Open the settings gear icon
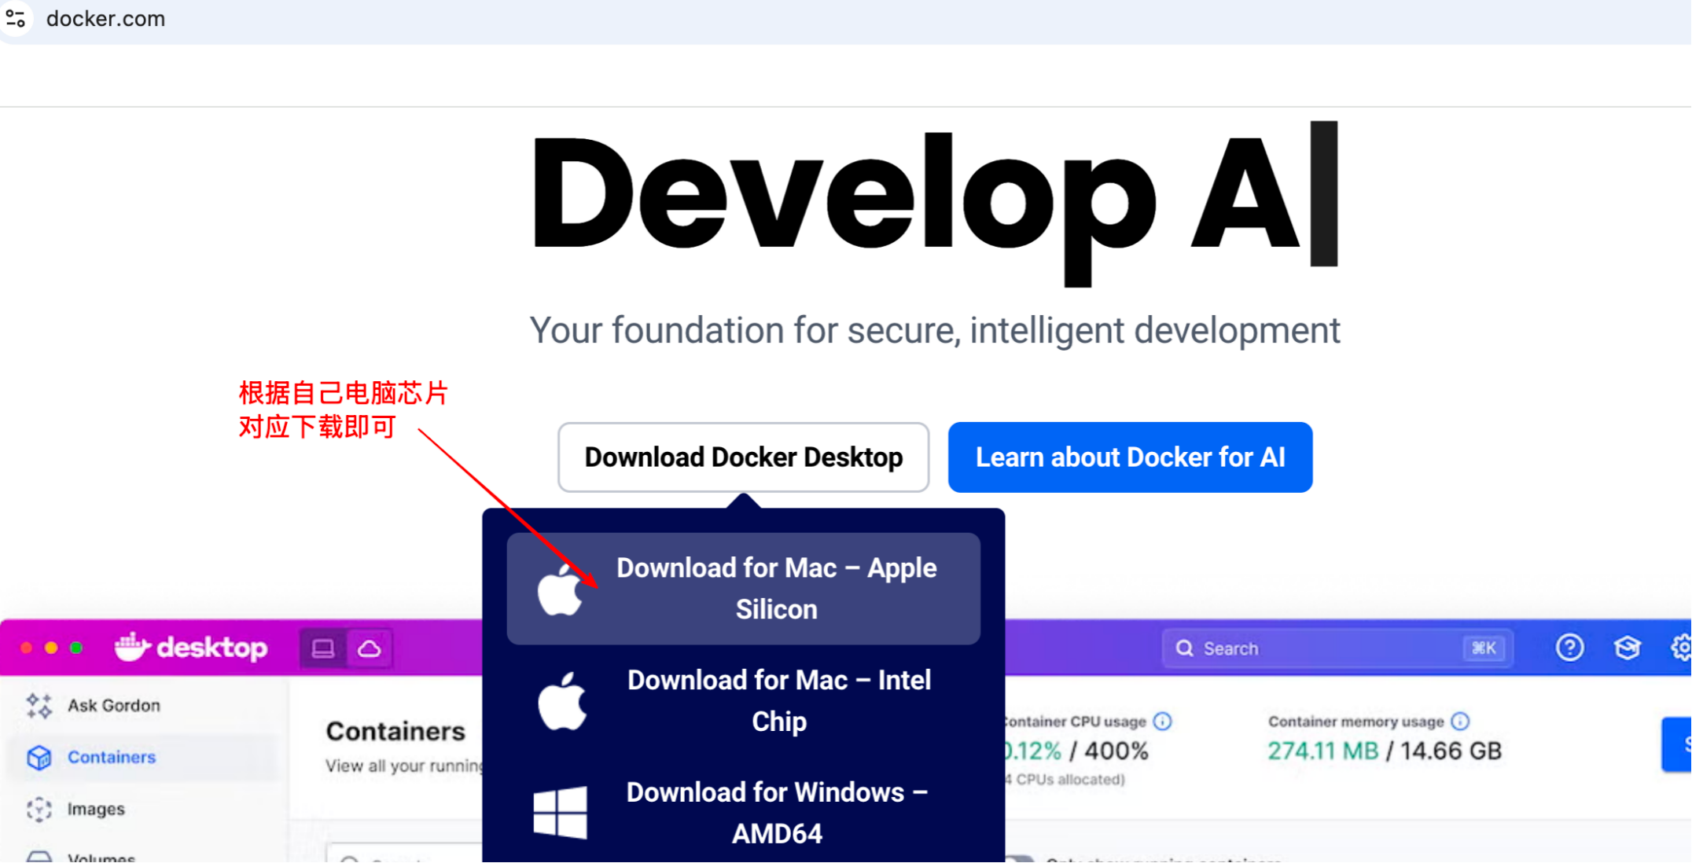 click(x=1681, y=648)
